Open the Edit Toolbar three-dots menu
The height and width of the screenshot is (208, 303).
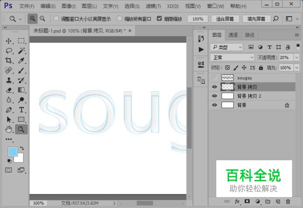coord(9,139)
